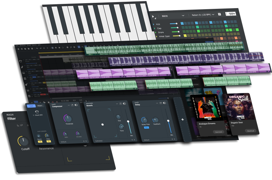
Task: Click the Undo arrow in main toolbar
Action: click(x=37, y=48)
